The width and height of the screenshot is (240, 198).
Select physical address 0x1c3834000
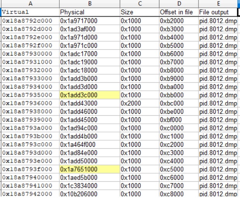click(90, 186)
